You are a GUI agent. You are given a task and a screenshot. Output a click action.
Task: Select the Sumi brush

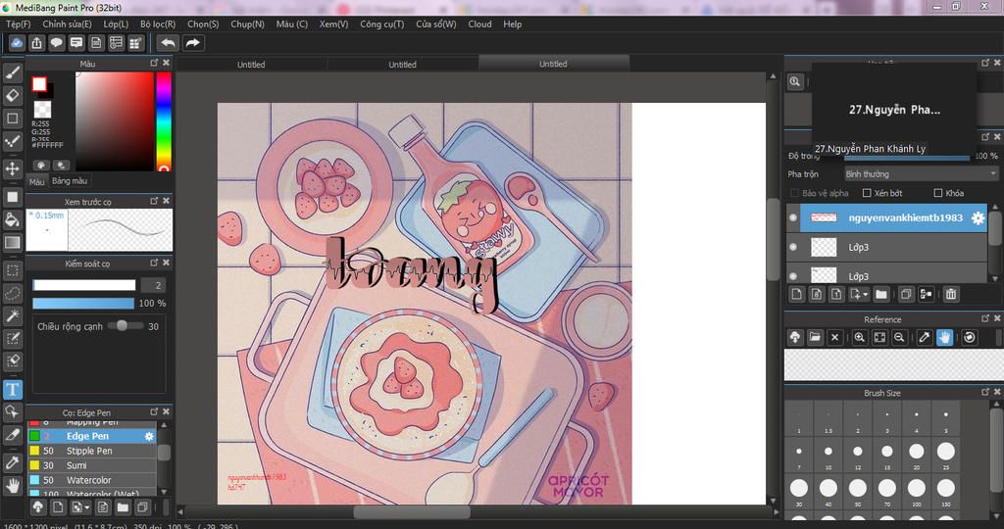(91, 465)
